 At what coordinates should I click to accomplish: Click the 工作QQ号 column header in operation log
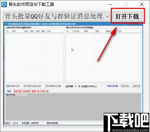pyautogui.click(x=77, y=31)
